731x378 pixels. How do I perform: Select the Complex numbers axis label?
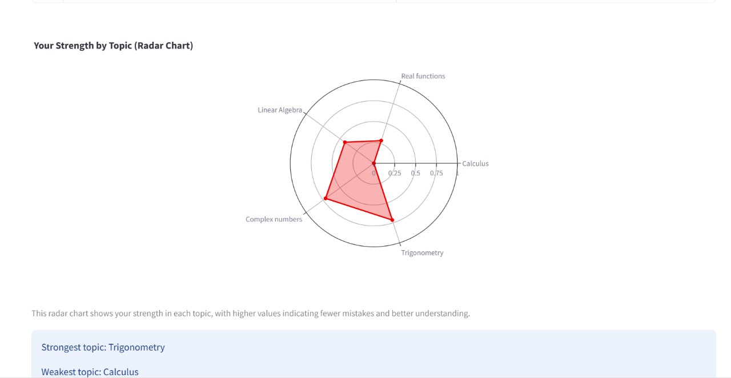pos(274,219)
